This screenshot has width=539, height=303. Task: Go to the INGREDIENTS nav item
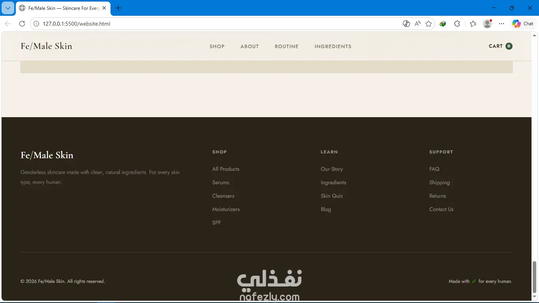pyautogui.click(x=333, y=46)
